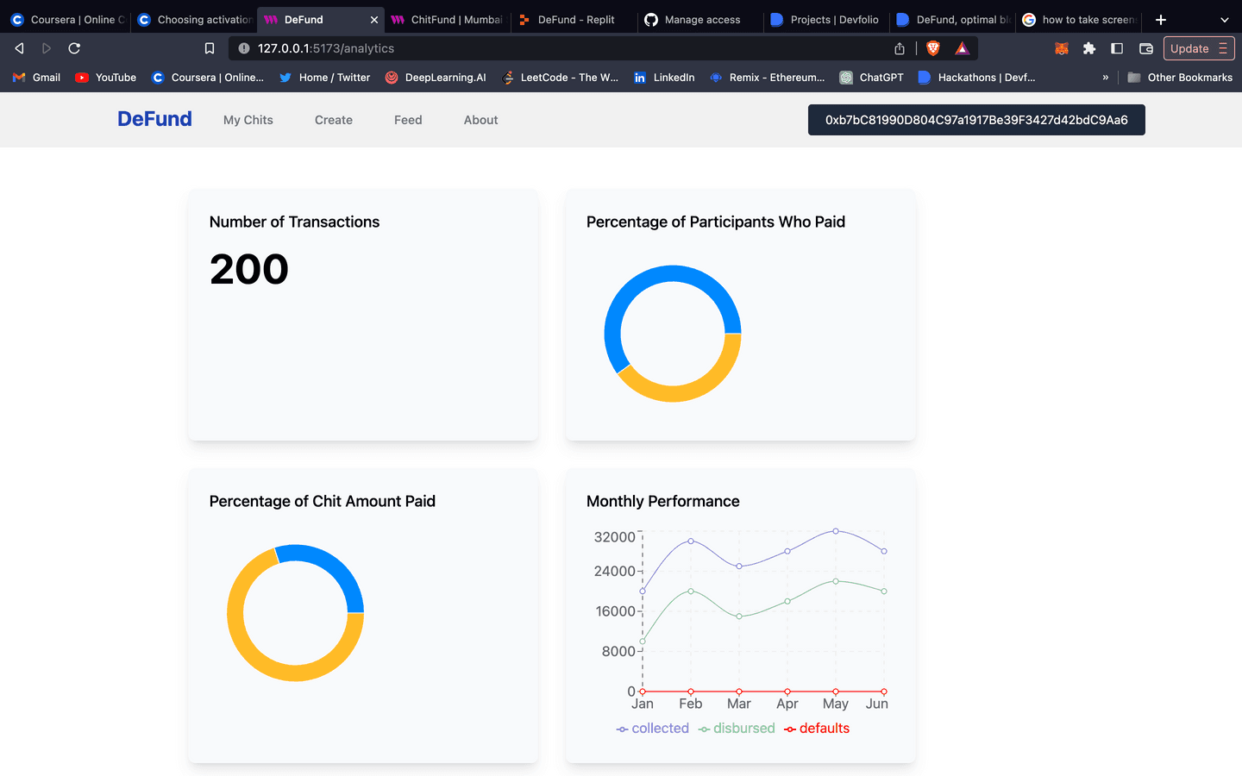
Task: Switch to the DeFund, optimal tab
Action: click(x=952, y=19)
